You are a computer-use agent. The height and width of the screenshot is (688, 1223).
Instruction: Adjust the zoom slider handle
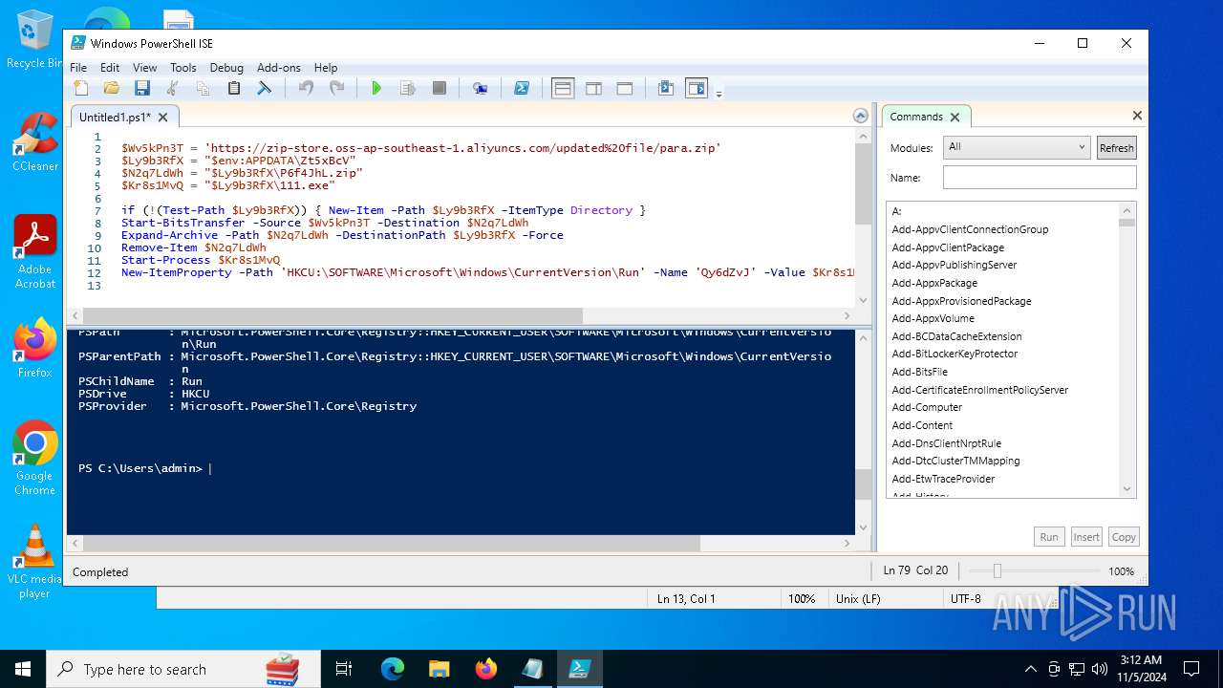(x=997, y=570)
